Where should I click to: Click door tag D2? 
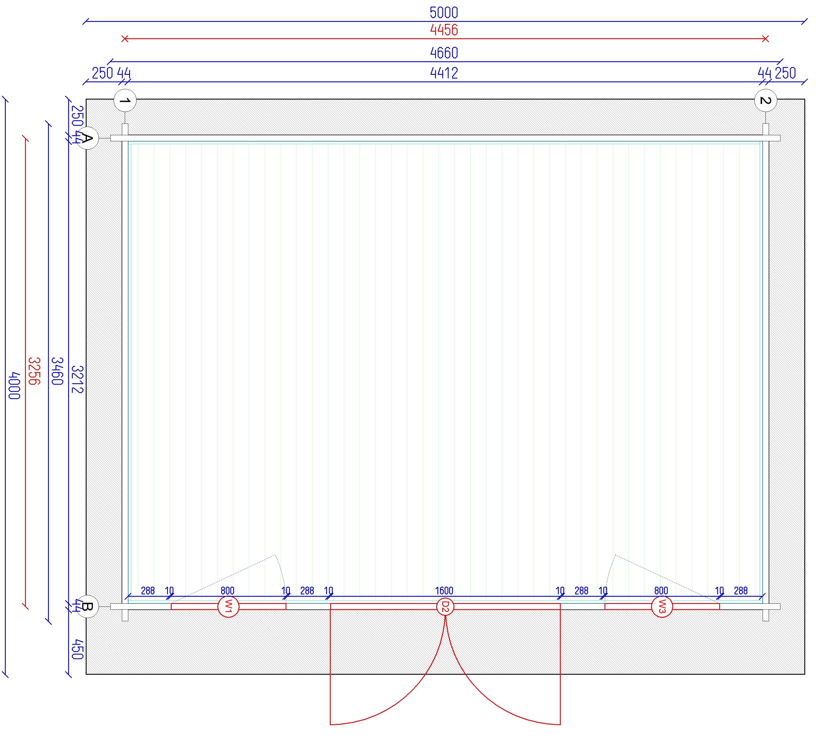pyautogui.click(x=445, y=607)
